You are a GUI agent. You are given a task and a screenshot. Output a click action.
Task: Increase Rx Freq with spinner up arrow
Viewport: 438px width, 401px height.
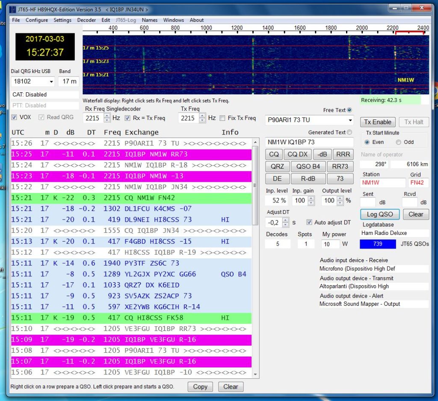click(107, 116)
